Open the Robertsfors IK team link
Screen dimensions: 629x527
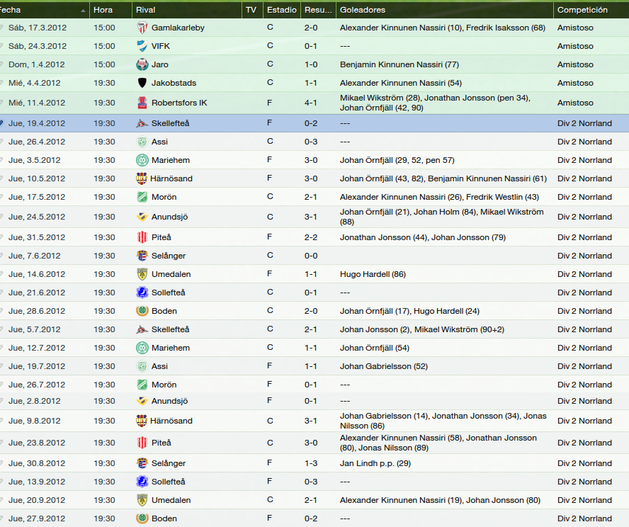coord(179,103)
